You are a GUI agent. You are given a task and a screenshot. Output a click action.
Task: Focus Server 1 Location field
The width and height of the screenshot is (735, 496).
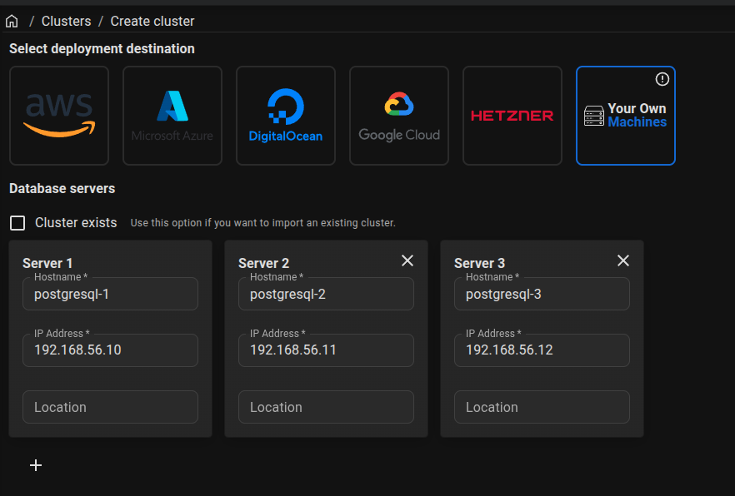[110, 407]
